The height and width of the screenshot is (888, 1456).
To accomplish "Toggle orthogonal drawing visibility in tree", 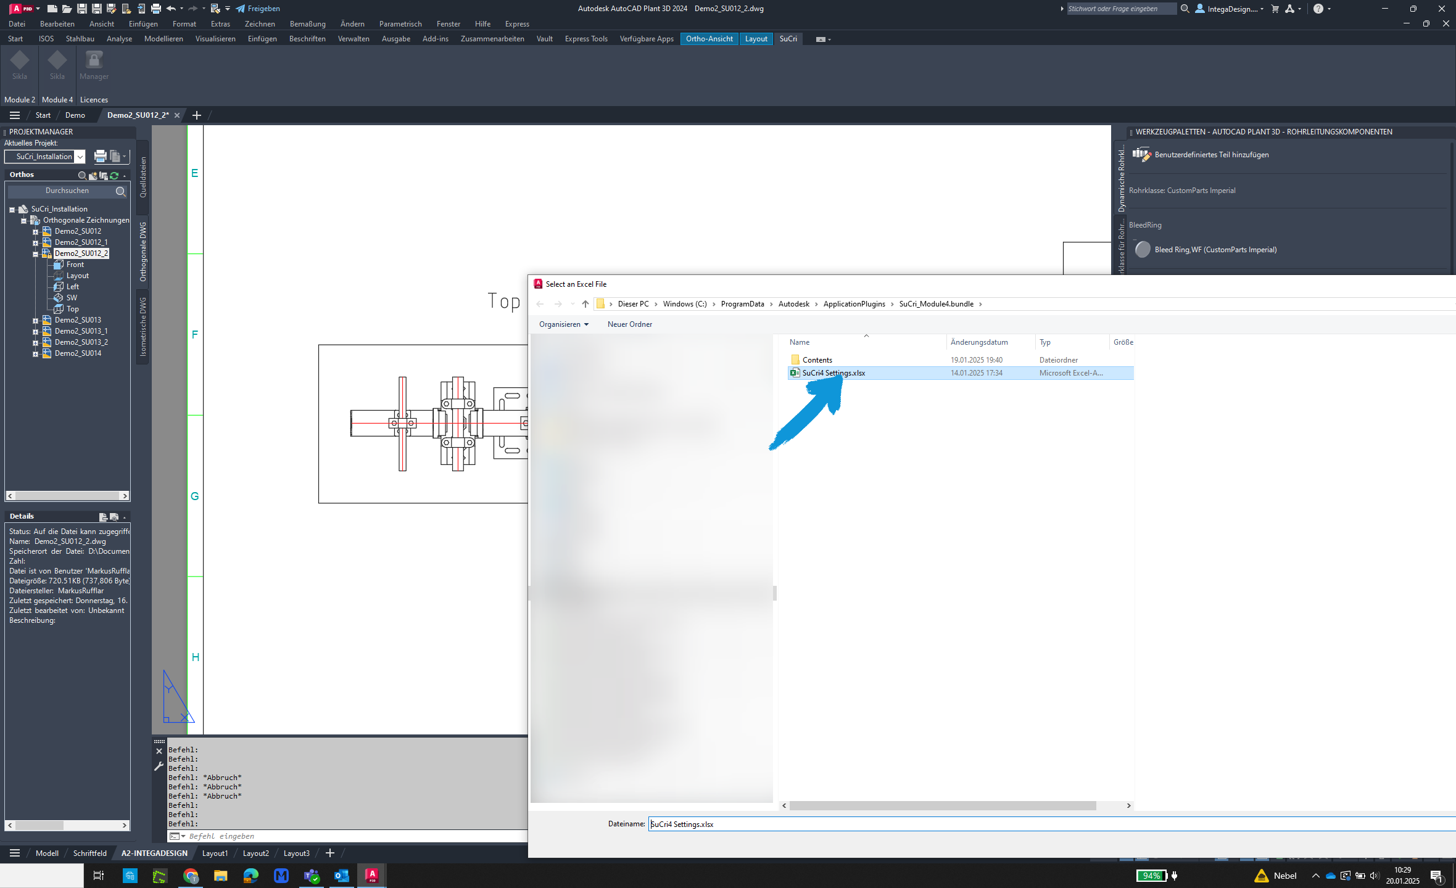I will (x=23, y=220).
